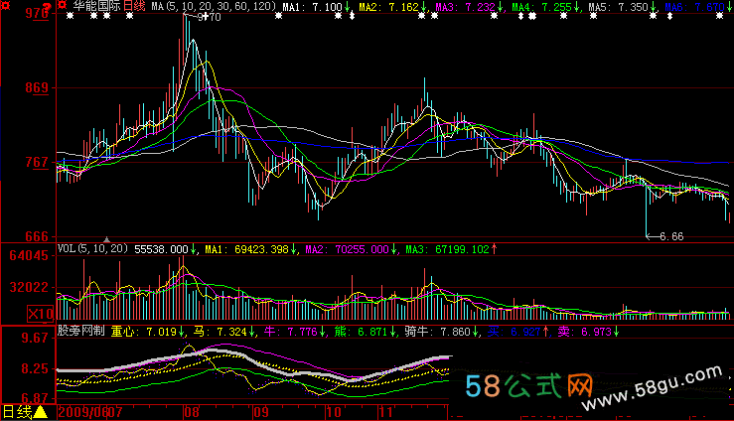Click the red 日线 label in the chart title

coord(133,6)
